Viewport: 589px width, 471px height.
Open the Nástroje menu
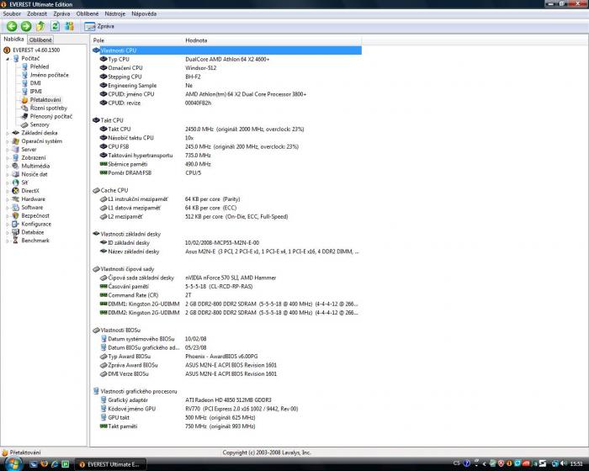point(115,14)
